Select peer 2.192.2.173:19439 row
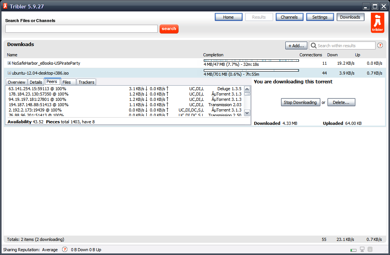Image resolution: width=390 pixels, height=255 pixels. click(125, 110)
